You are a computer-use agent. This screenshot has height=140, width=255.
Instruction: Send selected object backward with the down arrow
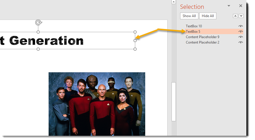[x=241, y=16]
